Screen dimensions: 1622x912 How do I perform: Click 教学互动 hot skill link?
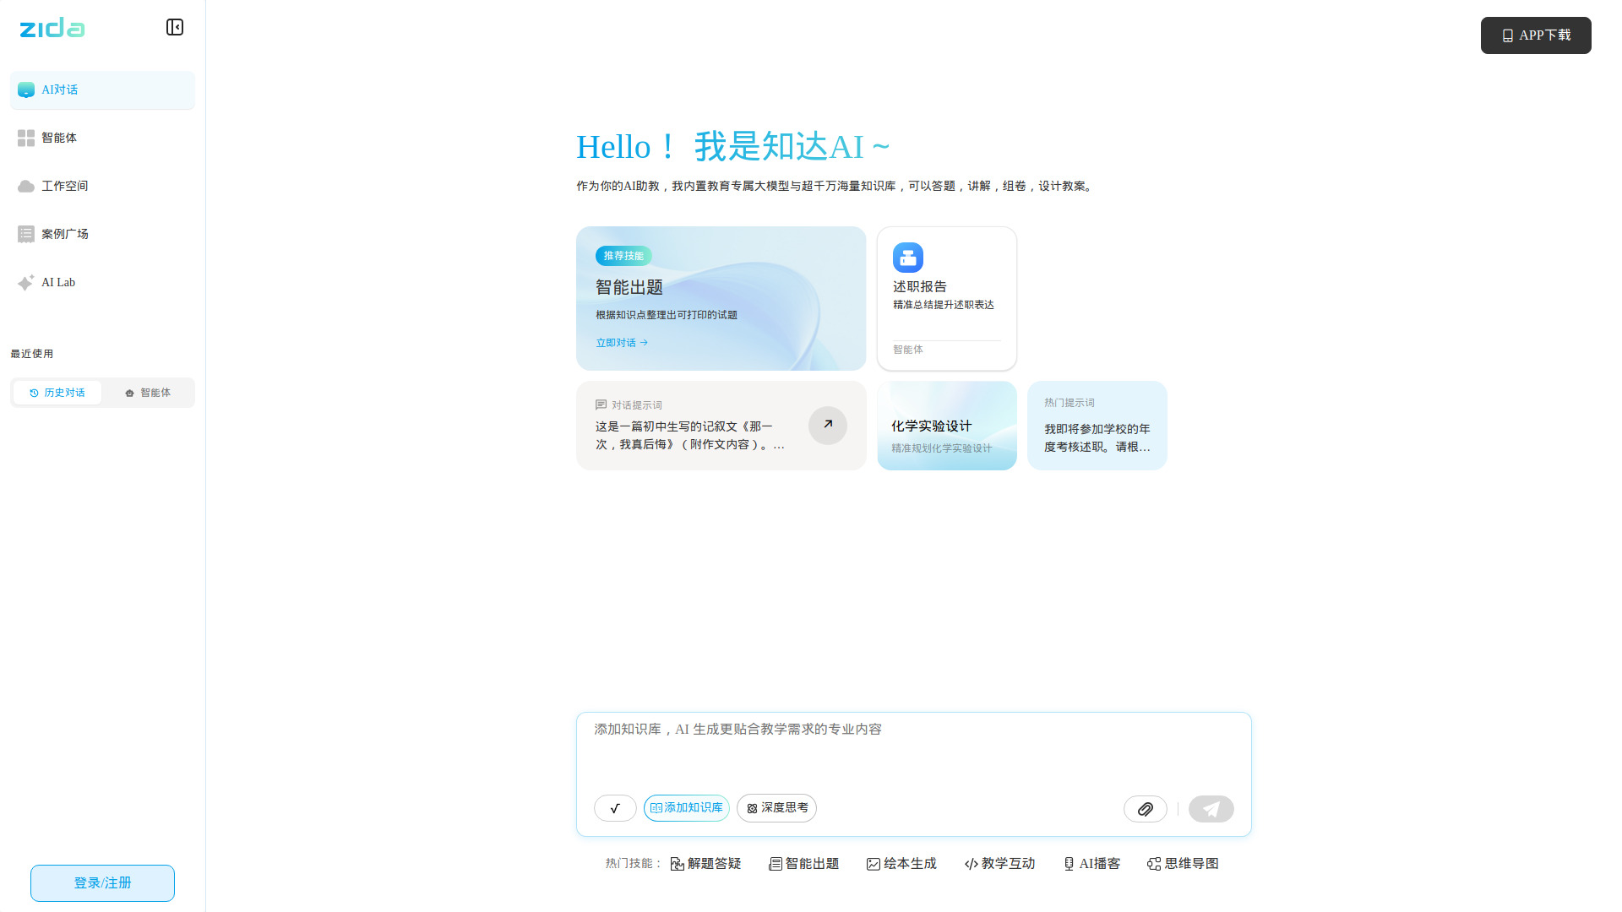pyautogui.click(x=999, y=864)
